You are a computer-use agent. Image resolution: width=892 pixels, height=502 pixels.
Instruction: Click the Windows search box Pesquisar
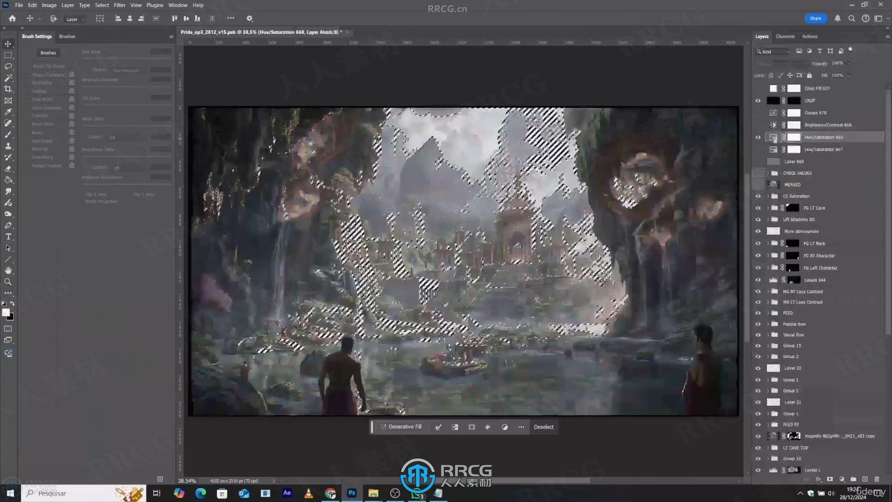pos(84,493)
